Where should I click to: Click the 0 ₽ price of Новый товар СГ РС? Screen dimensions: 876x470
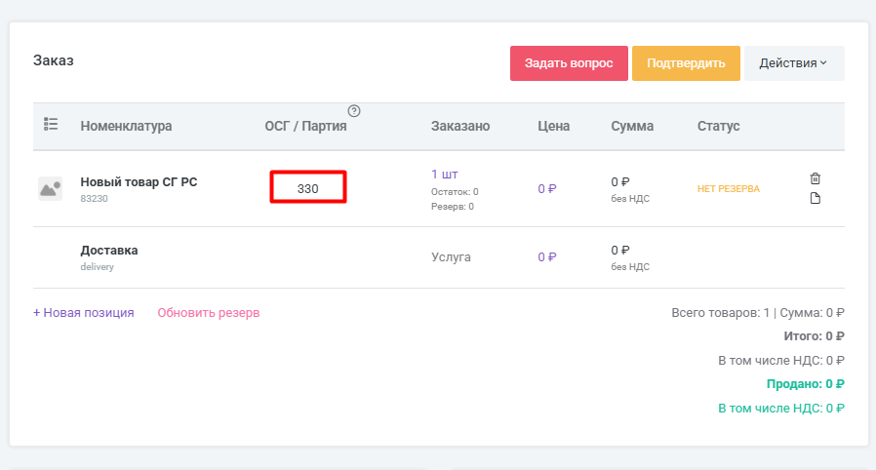point(546,188)
